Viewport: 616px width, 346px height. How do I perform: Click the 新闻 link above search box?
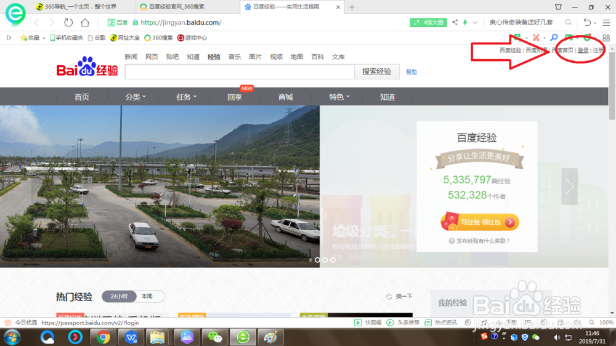tap(131, 57)
